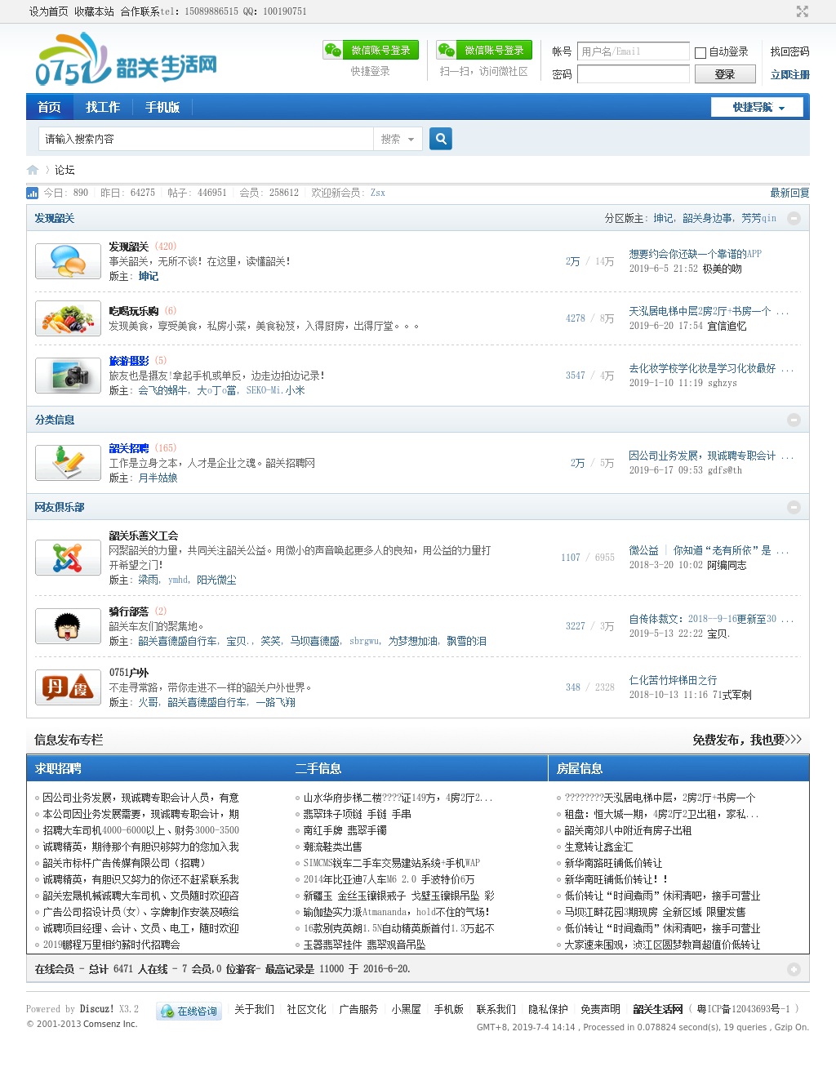Open the 骑行部落 cartoon face icon
Viewport: 836px width, 1076px height.
click(68, 626)
